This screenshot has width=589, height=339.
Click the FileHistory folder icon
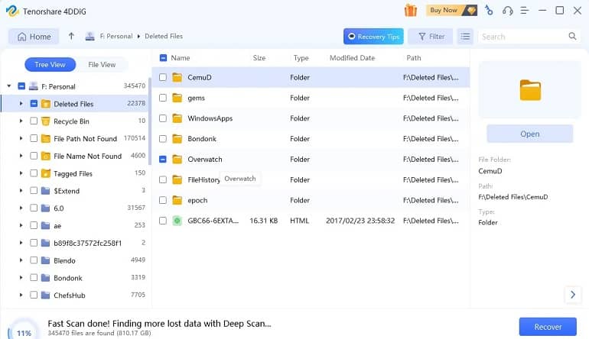(x=177, y=179)
